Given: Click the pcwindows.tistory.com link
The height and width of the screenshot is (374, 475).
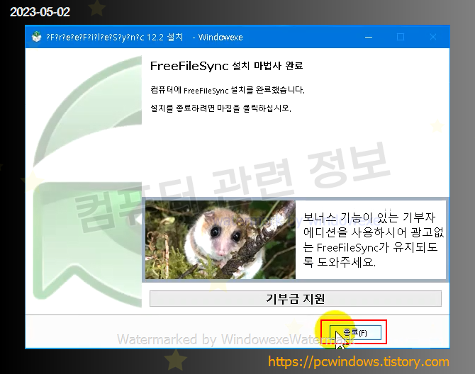Looking at the screenshot, I should point(358,362).
